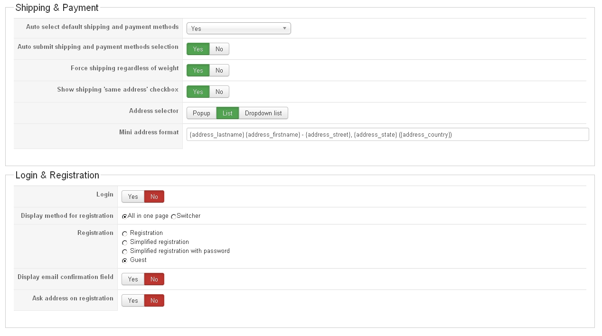Viewport: 602px width, 336px height.
Task: Click Yes for auto submit shipping selection
Action: tap(198, 49)
